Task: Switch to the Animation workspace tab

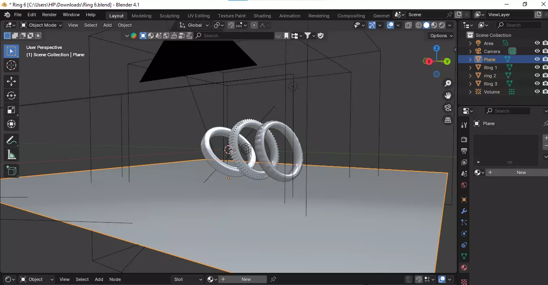Action: point(290,16)
